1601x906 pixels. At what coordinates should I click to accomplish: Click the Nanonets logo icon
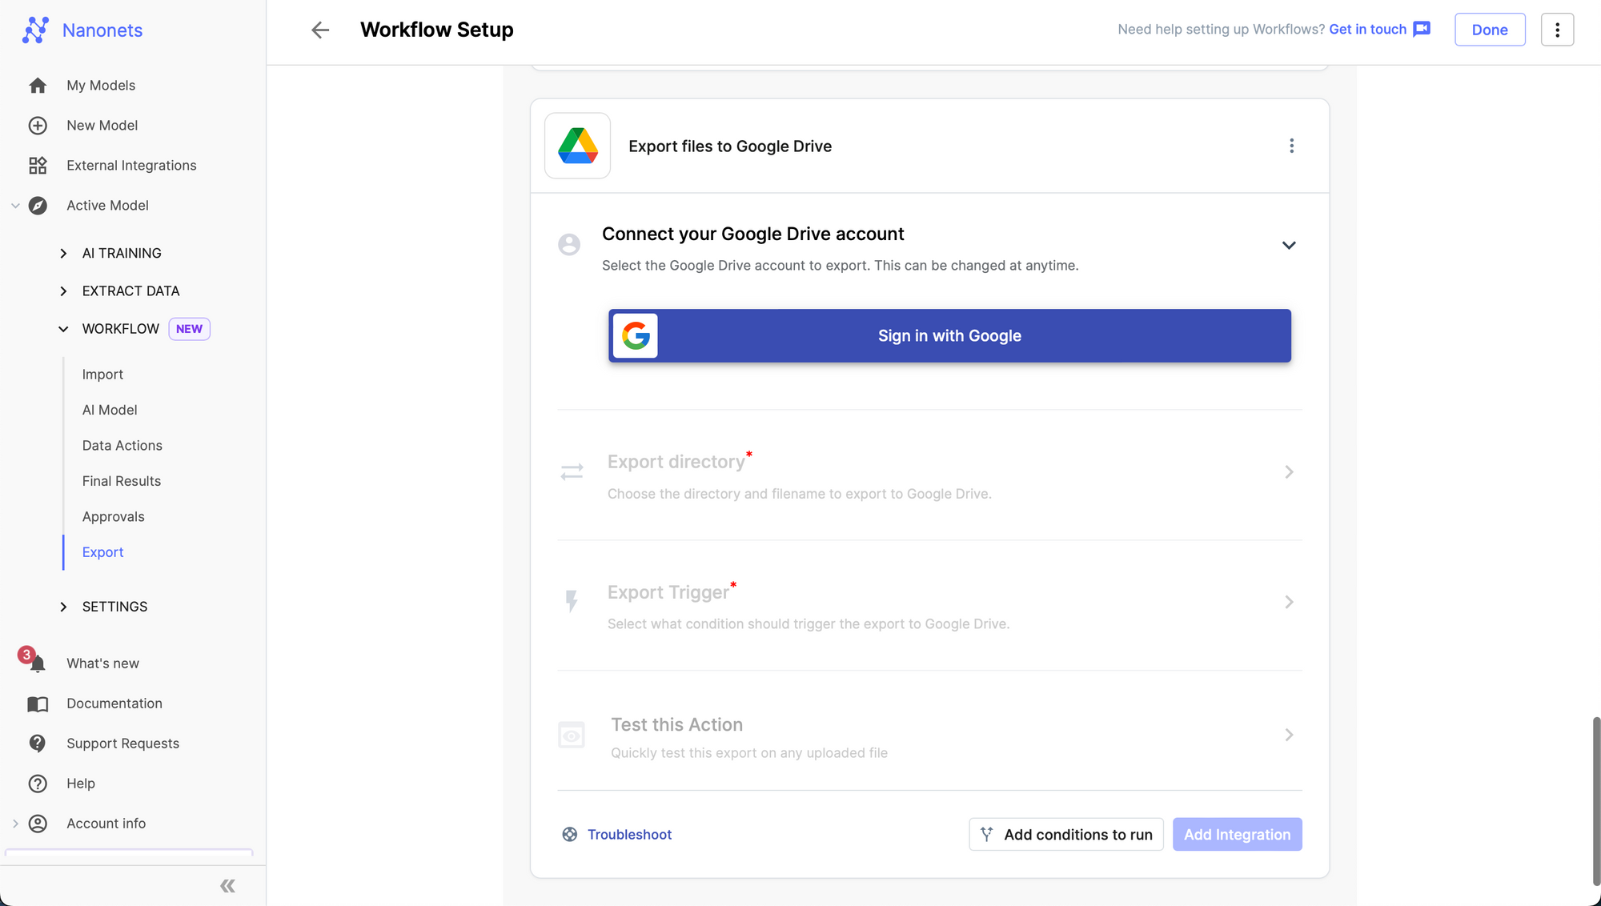[35, 30]
